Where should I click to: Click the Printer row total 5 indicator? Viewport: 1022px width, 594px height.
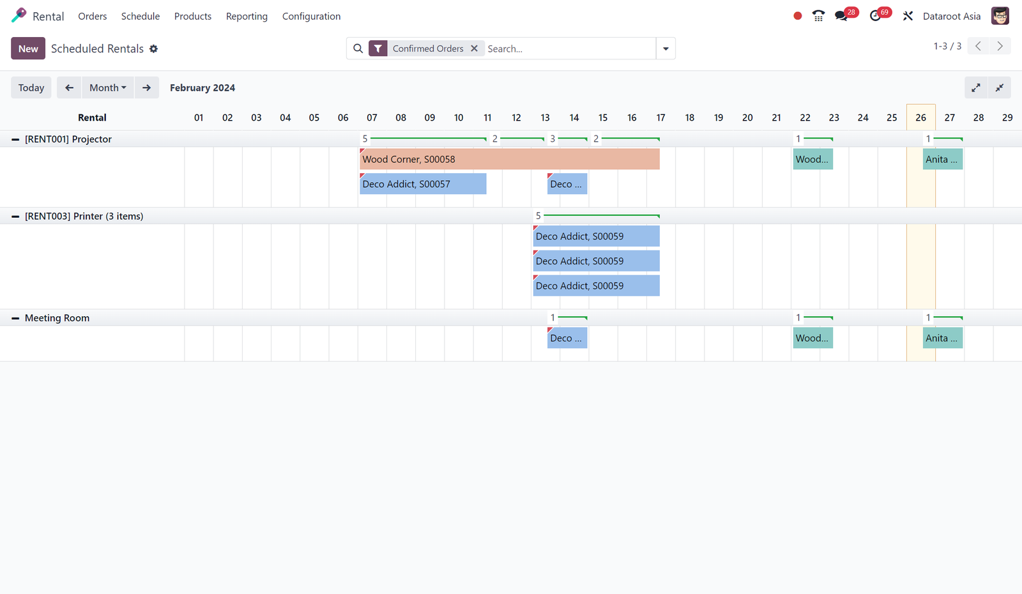(538, 216)
